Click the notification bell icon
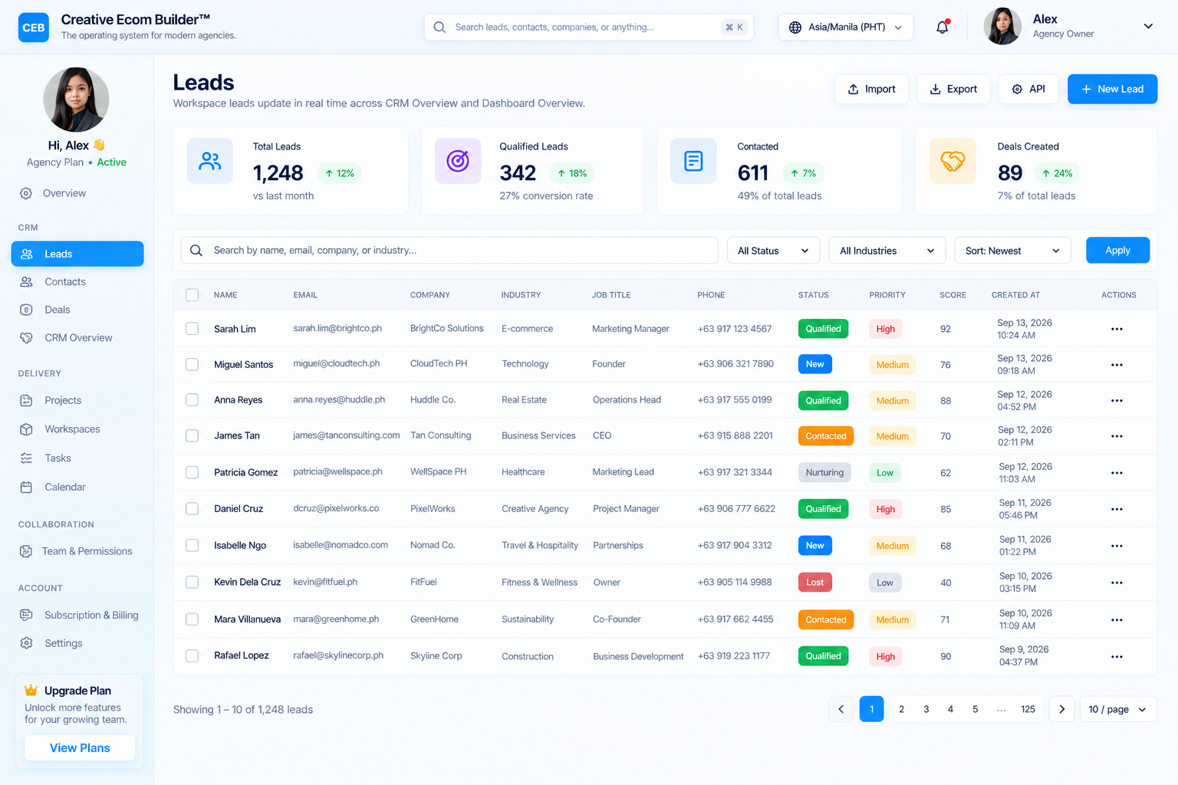1178x785 pixels. pos(943,27)
